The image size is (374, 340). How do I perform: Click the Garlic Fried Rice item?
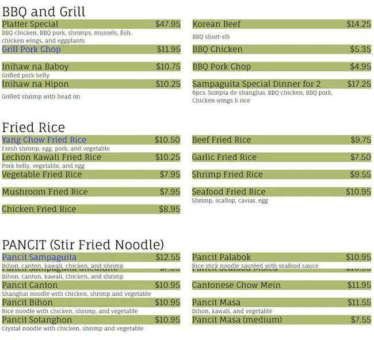224,157
